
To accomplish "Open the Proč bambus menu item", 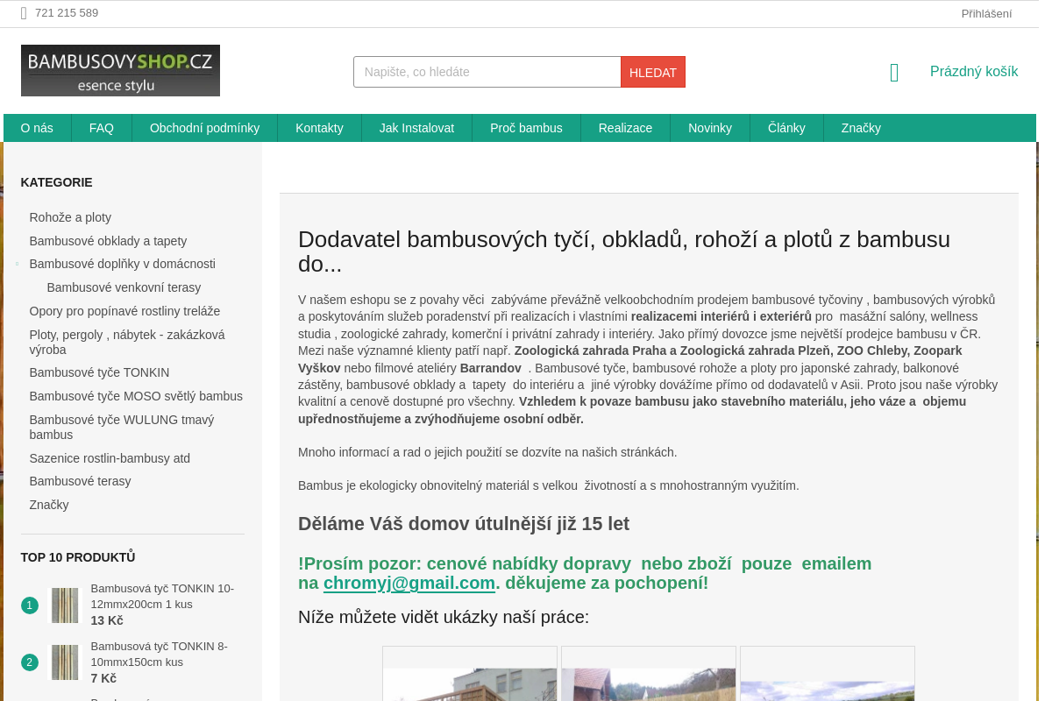I will [526, 128].
